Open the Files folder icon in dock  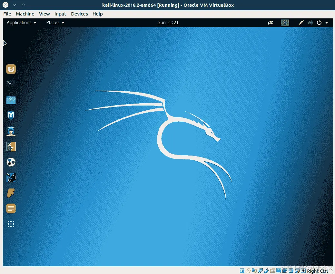11,100
